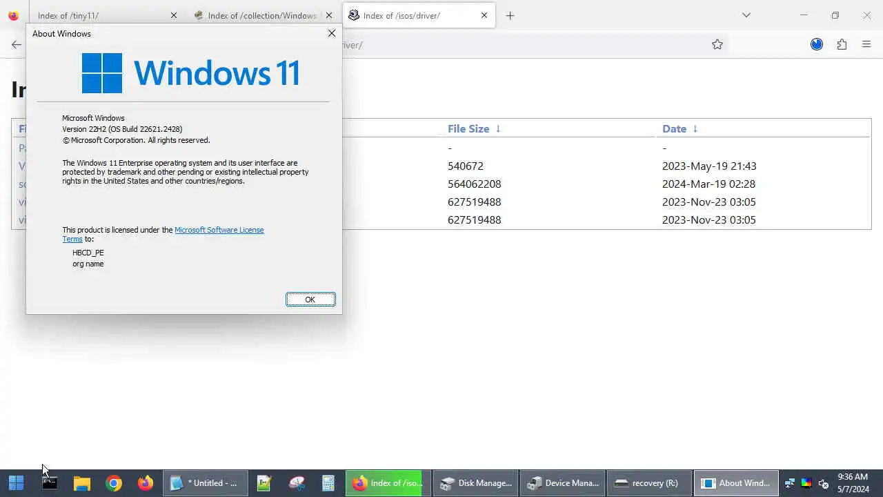
Task: Open the Firefox extensions puzzle icon
Action: point(842,44)
